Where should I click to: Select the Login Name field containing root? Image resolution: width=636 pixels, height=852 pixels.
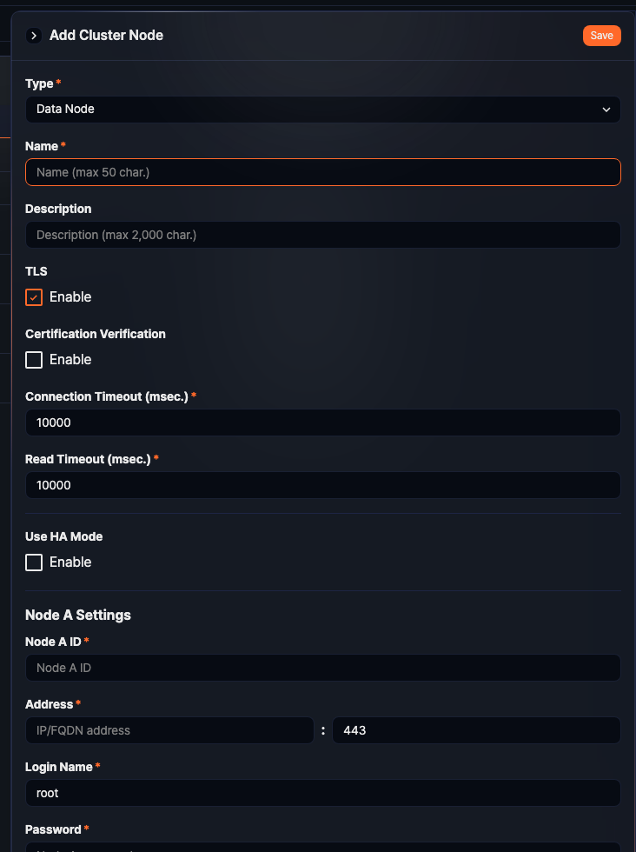coord(322,793)
